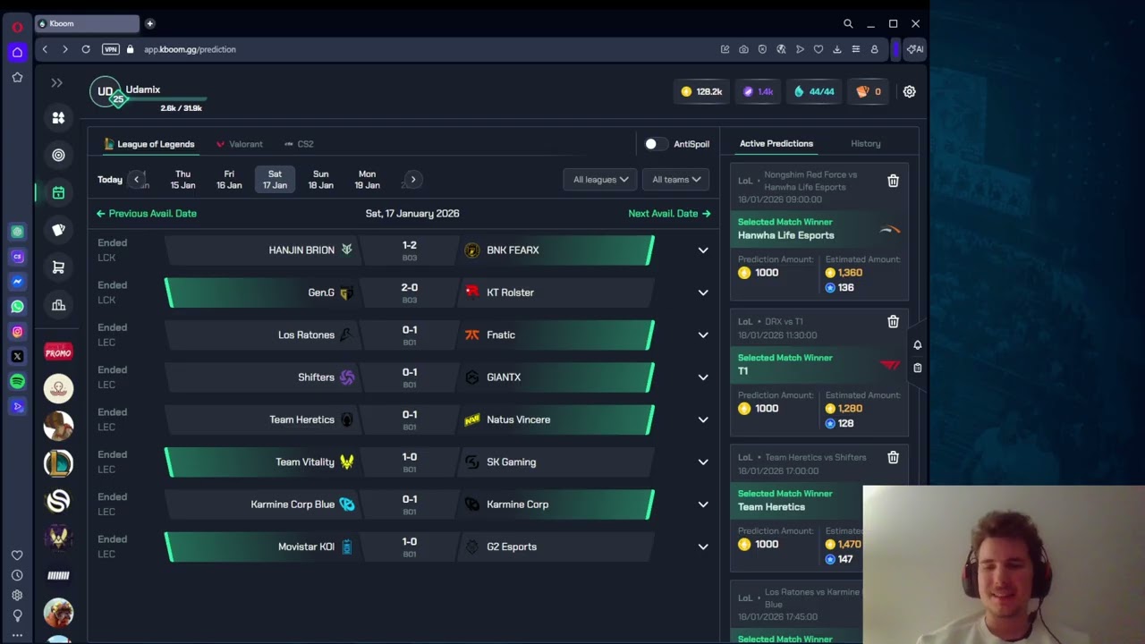Viewport: 1145px width, 644px height.
Task: Take a snapshot with the camera icon
Action: 743,49
